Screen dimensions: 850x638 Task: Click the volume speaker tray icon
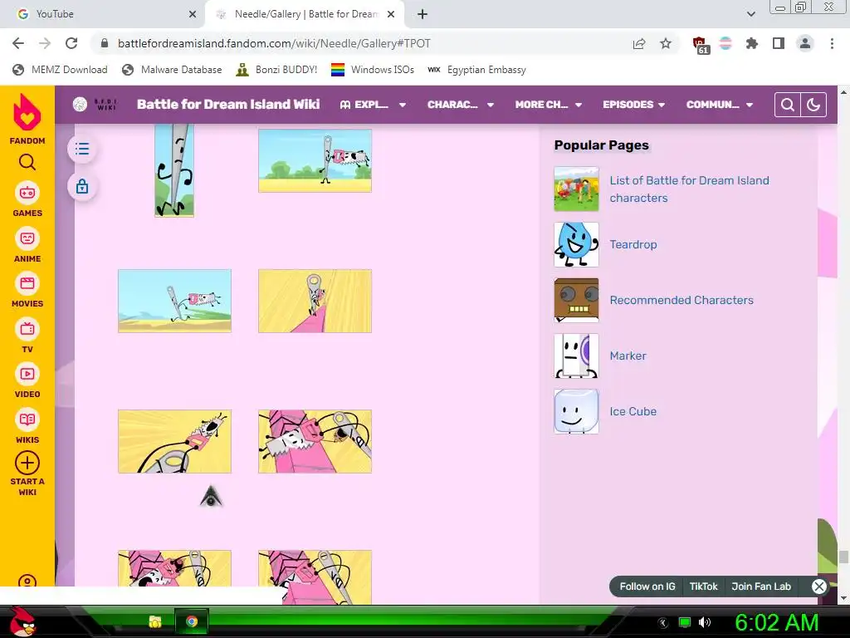pyautogui.click(x=705, y=622)
